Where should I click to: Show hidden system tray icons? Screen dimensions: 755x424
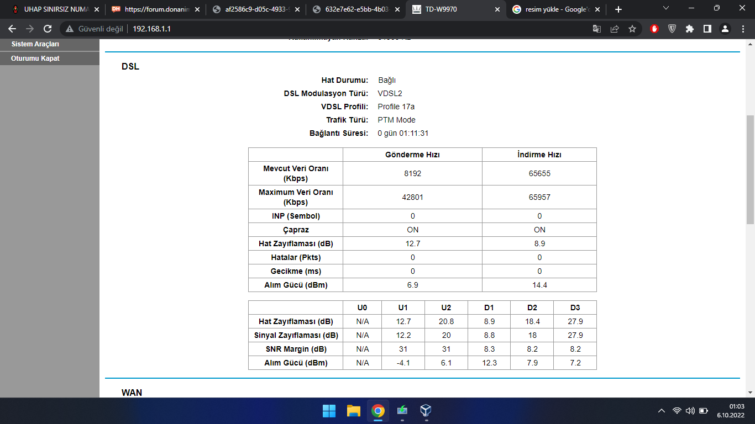point(661,411)
